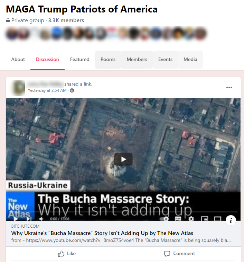
Task: Click the miniplayer icon in video bar
Action: pos(205,219)
